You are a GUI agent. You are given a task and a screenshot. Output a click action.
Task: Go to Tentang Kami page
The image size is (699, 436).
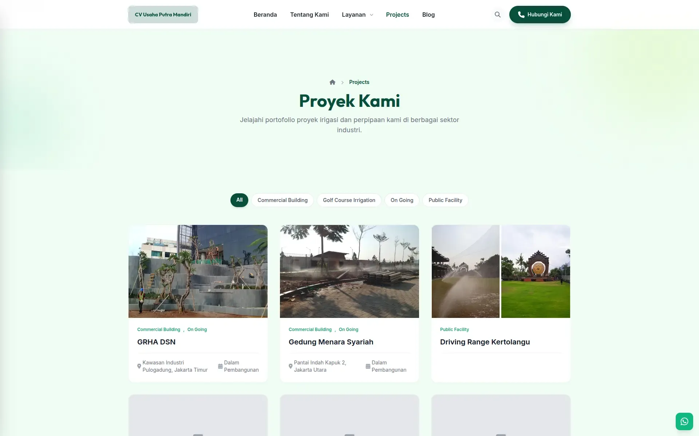(309, 15)
